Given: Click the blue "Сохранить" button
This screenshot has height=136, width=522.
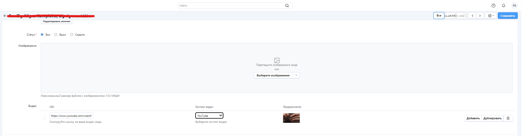Looking at the screenshot, I should pos(507,16).
